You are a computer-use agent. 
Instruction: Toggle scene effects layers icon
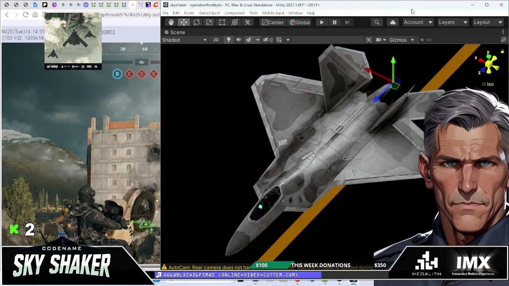(249, 40)
